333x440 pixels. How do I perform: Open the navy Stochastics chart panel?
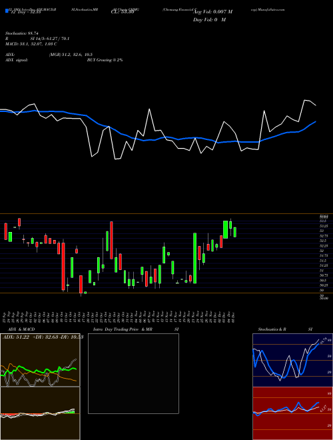pyautogui.click(x=291, y=360)
